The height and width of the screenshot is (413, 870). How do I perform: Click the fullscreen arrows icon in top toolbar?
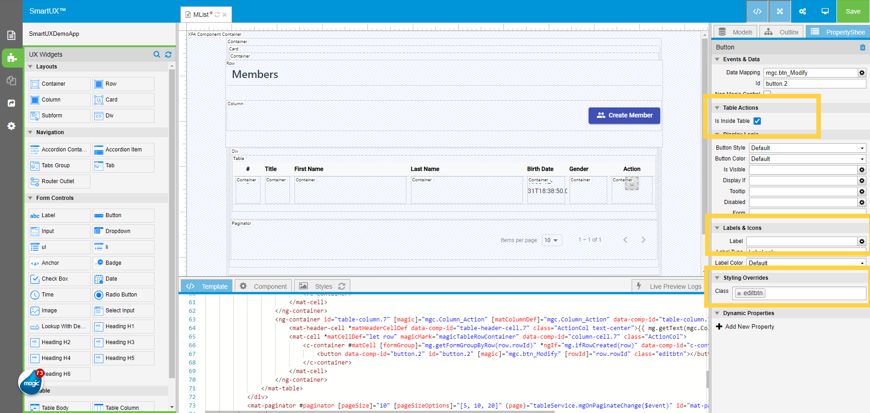[x=779, y=11]
